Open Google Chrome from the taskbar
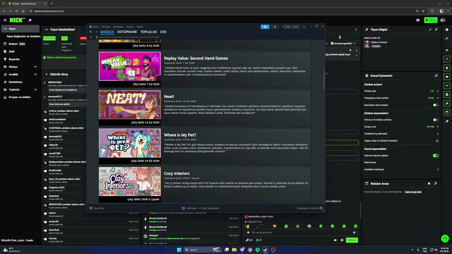This screenshot has width=452, height=254. pos(250,250)
